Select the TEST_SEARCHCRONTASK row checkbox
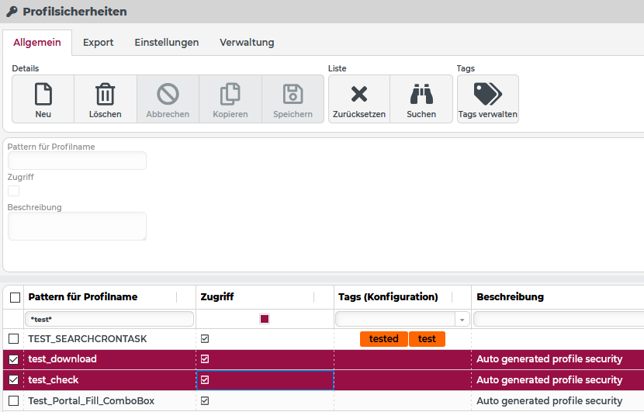The height and width of the screenshot is (412, 644). point(14,339)
